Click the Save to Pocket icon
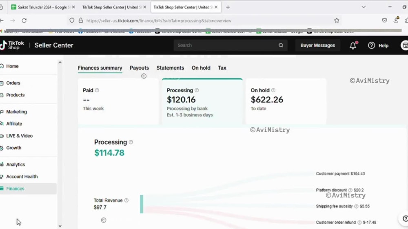 tap(384, 20)
